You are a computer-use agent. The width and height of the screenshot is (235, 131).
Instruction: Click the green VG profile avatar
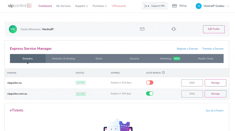tap(13, 29)
